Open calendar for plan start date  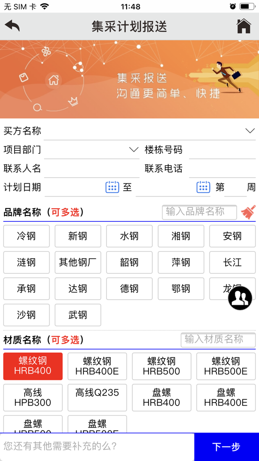[113, 187]
